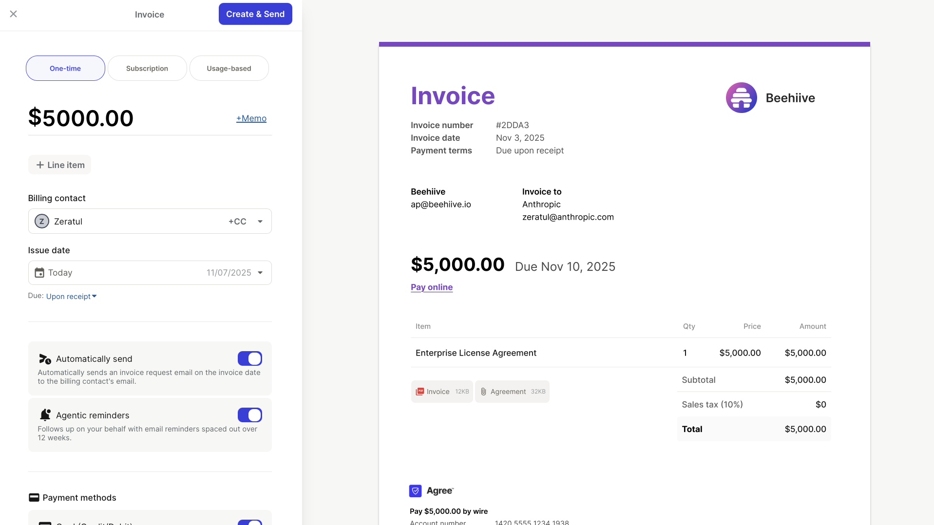Edit the $5000.00 amount field
Screen dimensions: 934x525
click(81, 118)
